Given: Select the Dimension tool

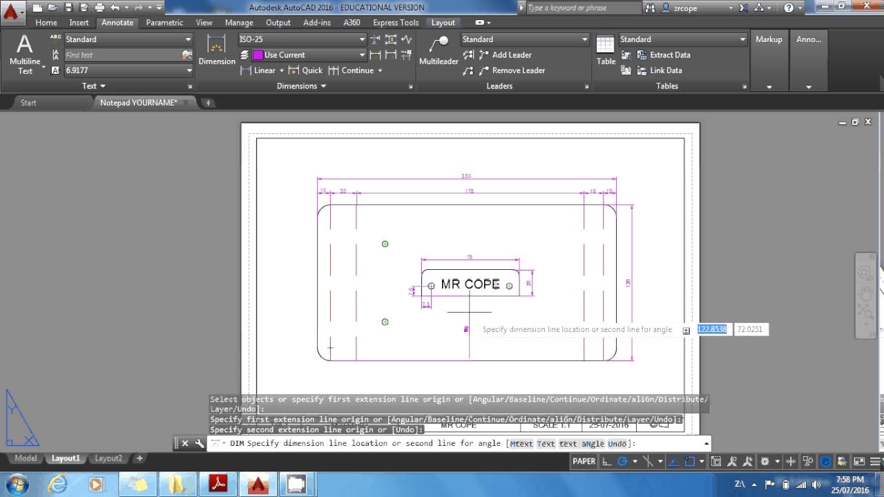Looking at the screenshot, I should (217, 50).
